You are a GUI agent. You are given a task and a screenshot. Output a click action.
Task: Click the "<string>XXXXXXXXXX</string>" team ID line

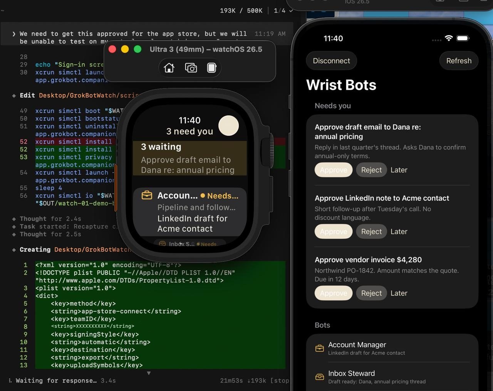(x=92, y=326)
